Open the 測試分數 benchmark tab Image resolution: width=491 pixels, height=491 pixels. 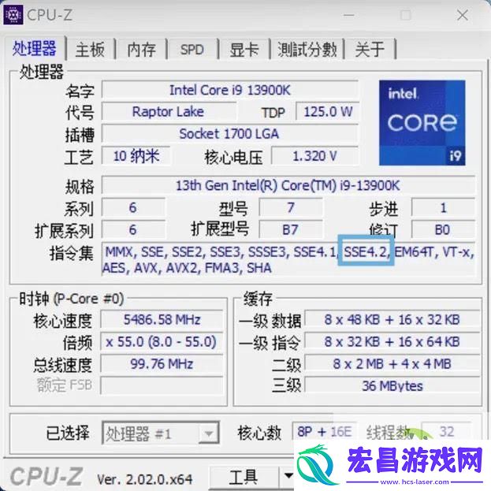307,49
